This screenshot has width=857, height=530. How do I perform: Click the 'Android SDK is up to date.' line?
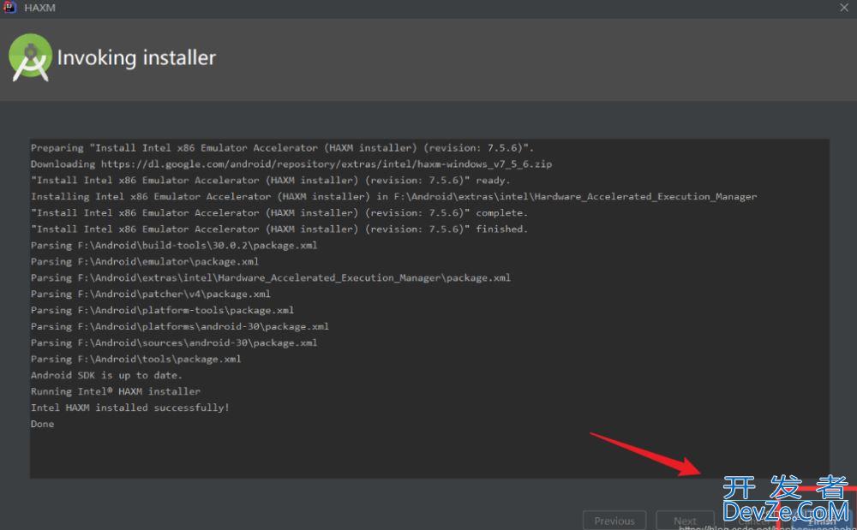tap(106, 375)
